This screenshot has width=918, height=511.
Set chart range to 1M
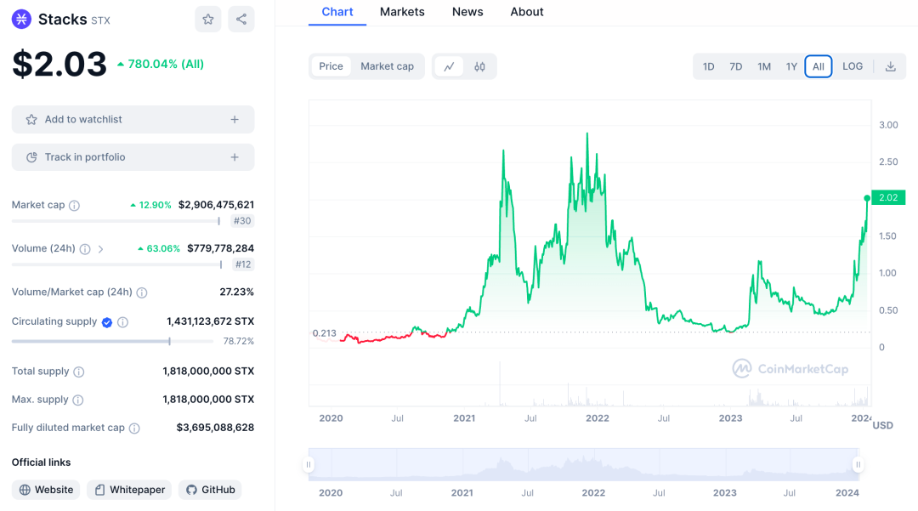pyautogui.click(x=764, y=66)
